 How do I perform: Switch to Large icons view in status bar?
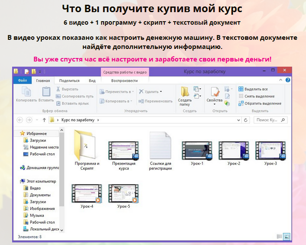pyautogui.click(x=286, y=237)
